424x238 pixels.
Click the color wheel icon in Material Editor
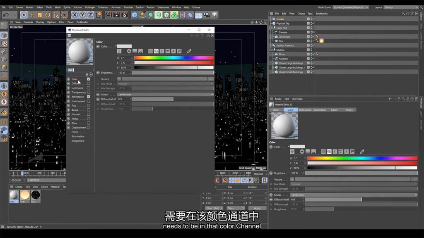click(x=129, y=51)
